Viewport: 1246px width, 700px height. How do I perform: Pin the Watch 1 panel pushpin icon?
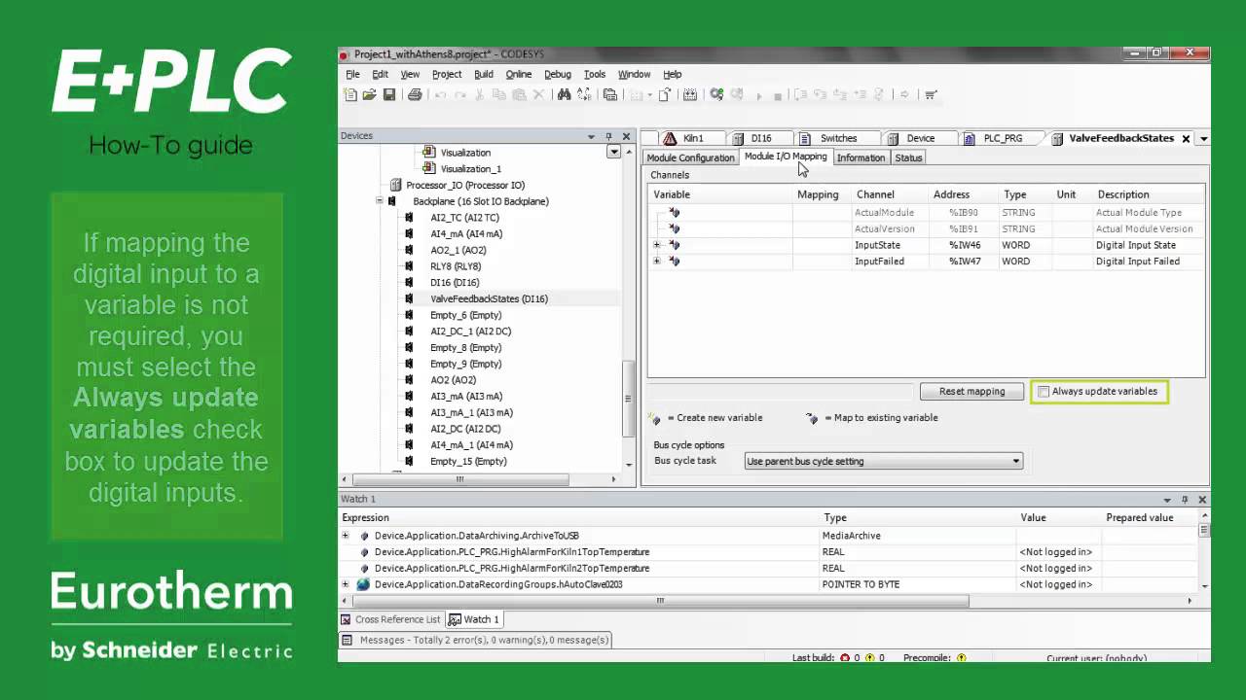(1185, 499)
